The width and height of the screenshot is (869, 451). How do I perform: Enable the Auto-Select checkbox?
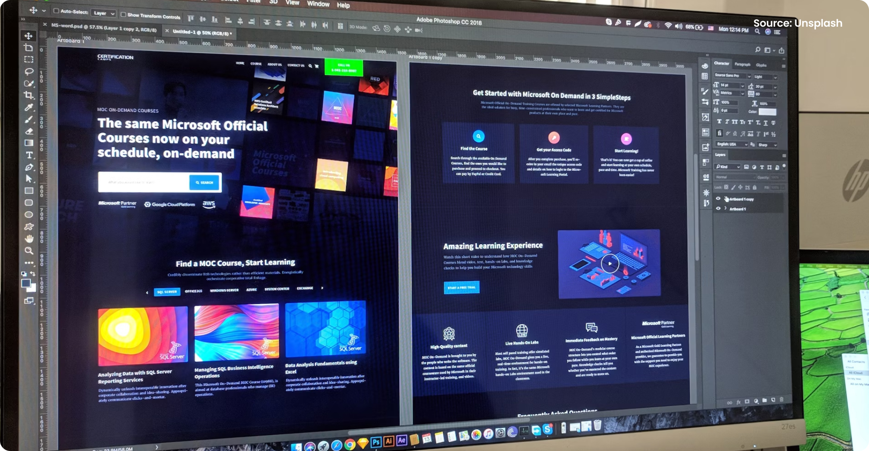point(56,11)
